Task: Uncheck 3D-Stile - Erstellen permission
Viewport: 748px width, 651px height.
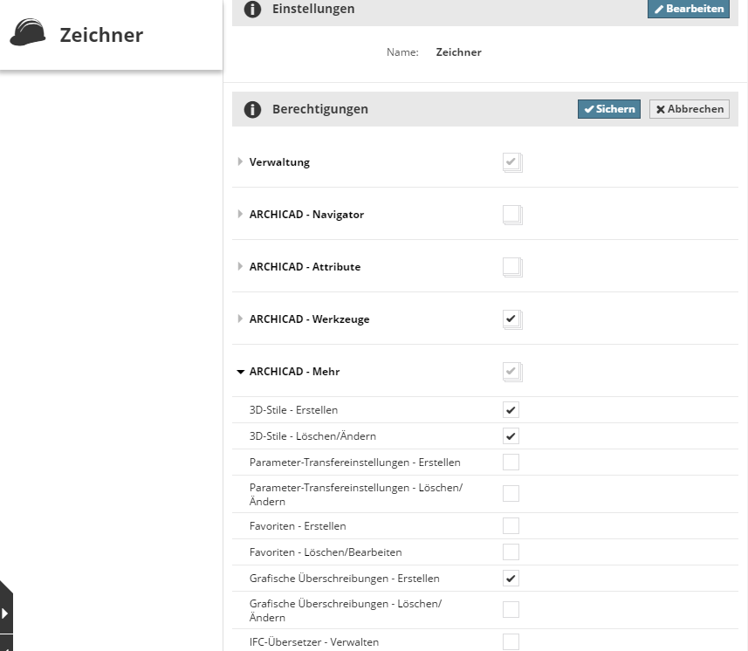Action: 511,409
